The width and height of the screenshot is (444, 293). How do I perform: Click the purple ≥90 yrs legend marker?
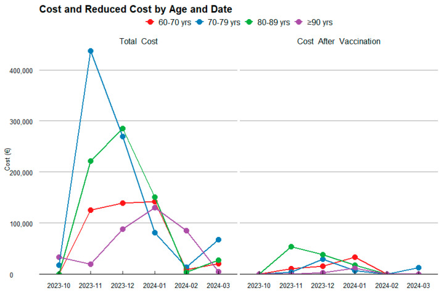tap(298, 22)
